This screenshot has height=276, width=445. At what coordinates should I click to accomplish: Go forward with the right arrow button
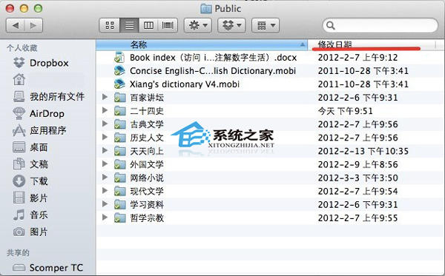pyautogui.click(x=33, y=26)
